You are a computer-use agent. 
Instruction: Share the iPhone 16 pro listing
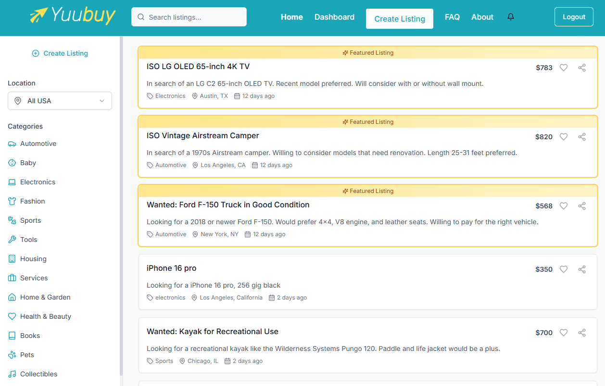pos(582,269)
